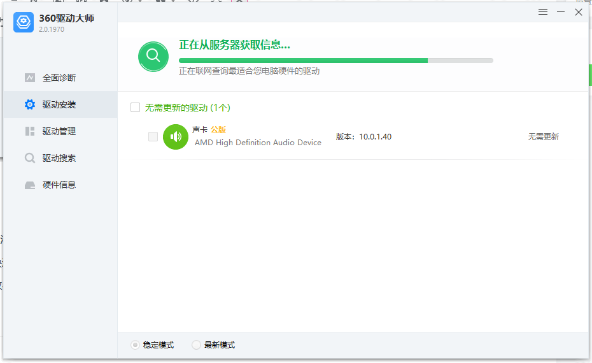592x363 pixels.
Task: Click the 正在联网查询最适合您电脑硬件的驱动 subtitle
Action: pyautogui.click(x=249, y=71)
